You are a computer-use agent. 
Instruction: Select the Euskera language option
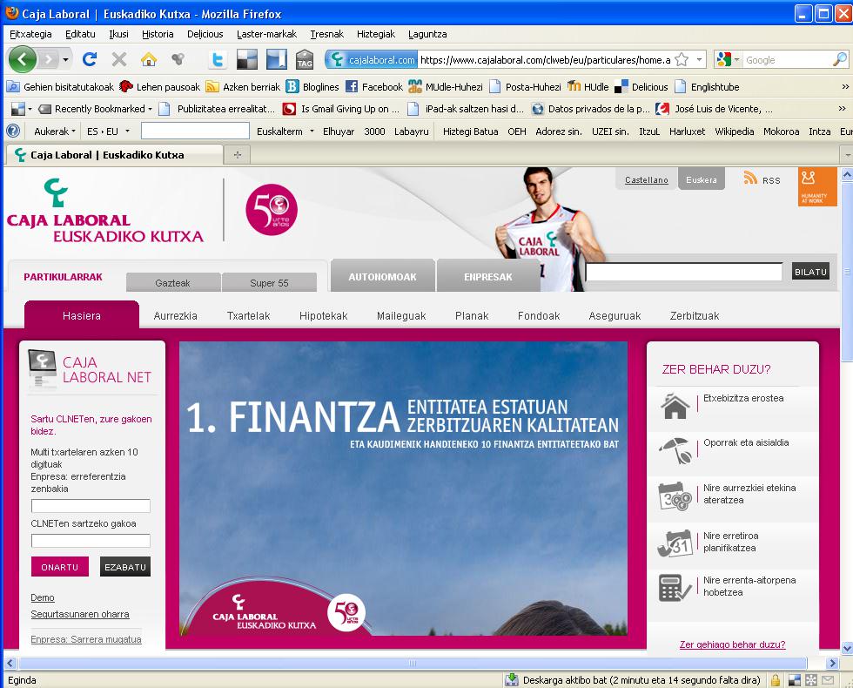pyautogui.click(x=701, y=180)
